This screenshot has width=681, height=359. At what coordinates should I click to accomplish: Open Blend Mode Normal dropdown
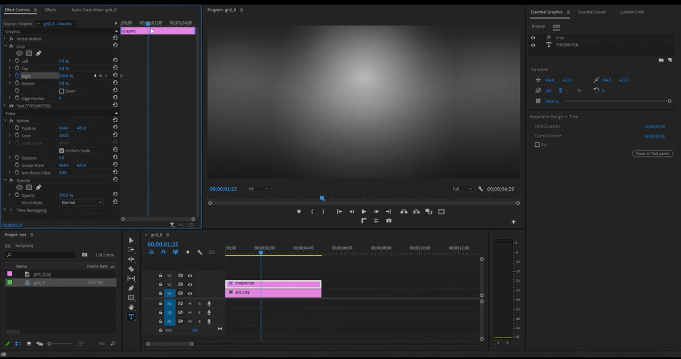[x=81, y=203]
